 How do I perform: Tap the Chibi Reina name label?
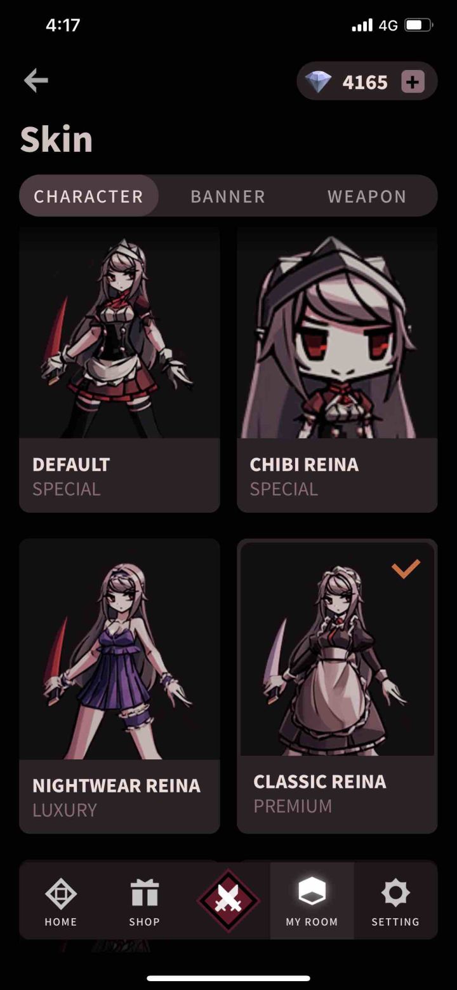pyautogui.click(x=304, y=464)
